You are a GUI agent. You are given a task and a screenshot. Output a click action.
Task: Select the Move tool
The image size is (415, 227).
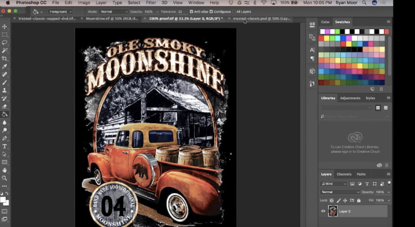(5, 27)
